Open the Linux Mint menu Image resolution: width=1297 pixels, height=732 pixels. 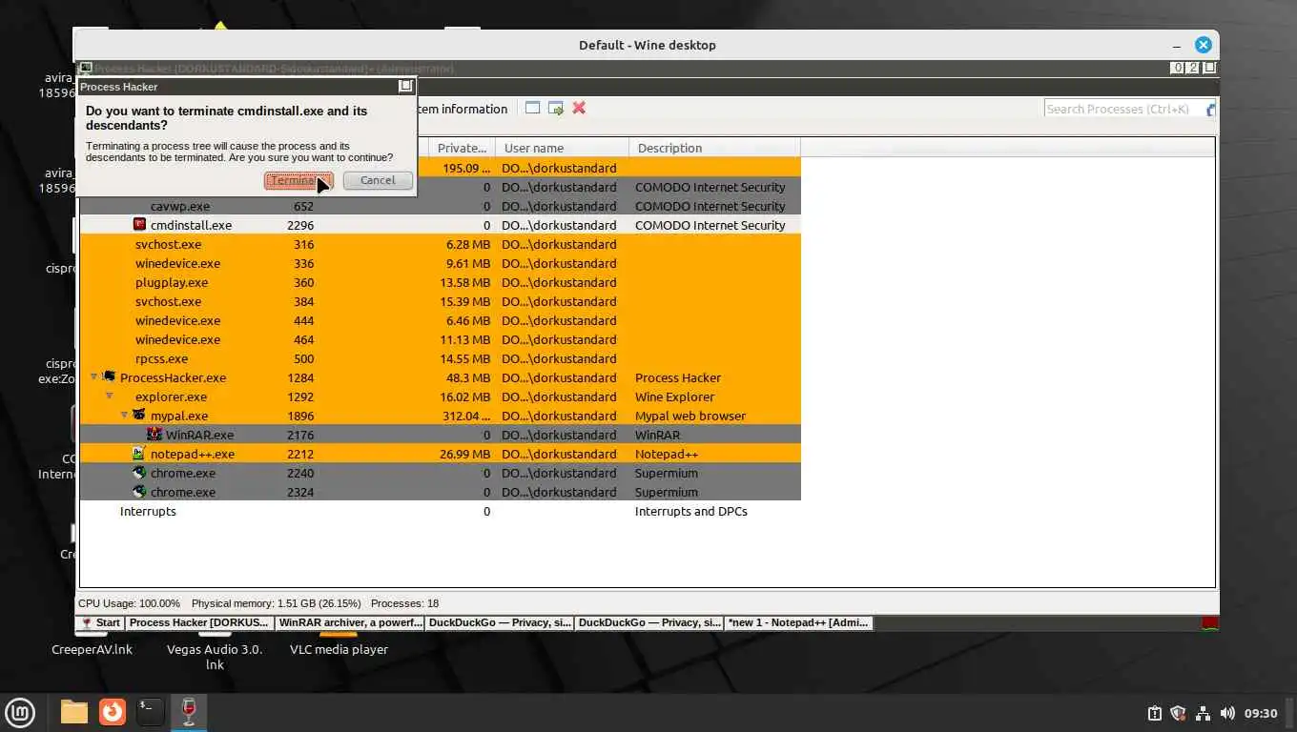click(x=20, y=712)
